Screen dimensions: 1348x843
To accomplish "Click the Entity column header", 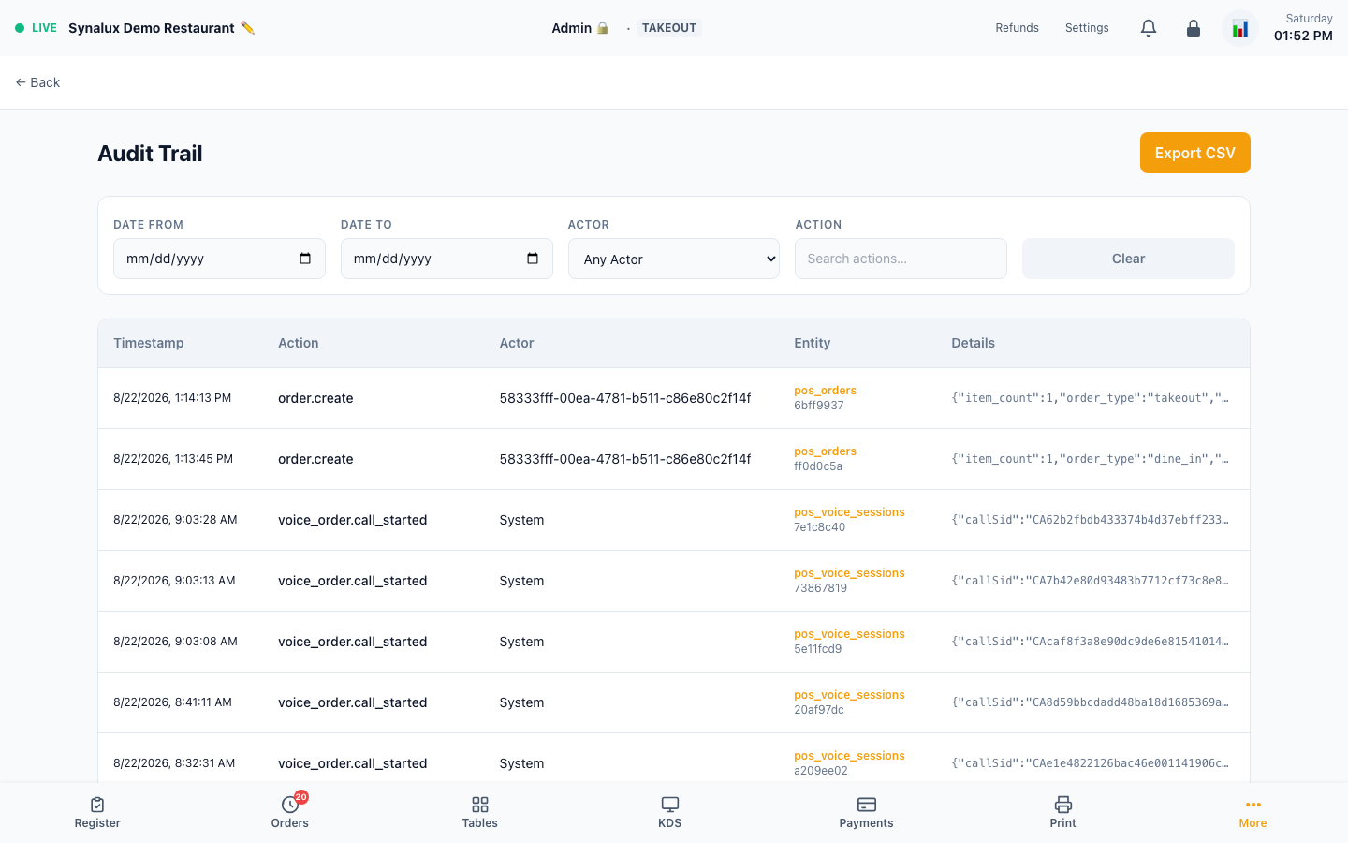I will point(813,343).
